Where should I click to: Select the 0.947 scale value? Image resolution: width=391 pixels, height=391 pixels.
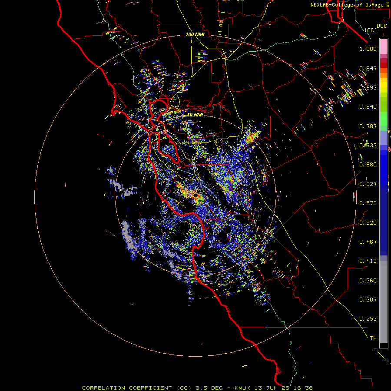tap(368, 68)
